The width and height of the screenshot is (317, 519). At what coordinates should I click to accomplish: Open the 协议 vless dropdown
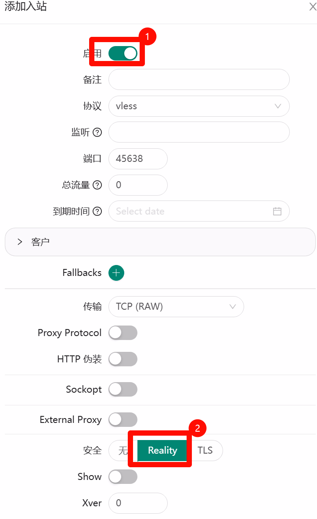point(198,106)
